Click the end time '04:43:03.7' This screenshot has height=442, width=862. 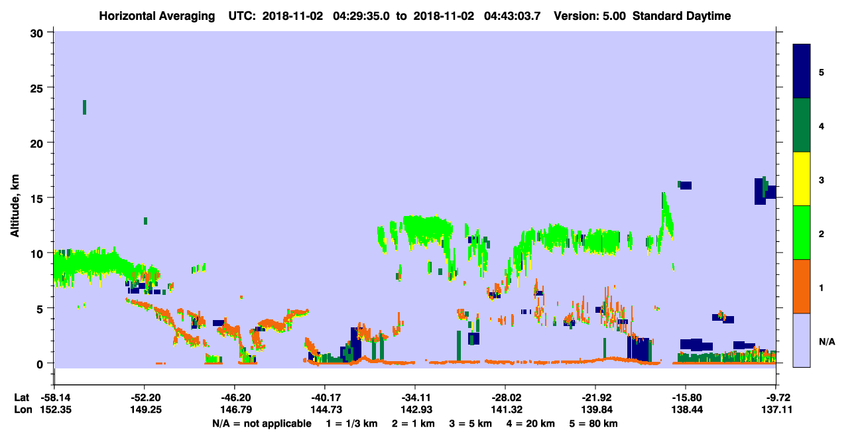coord(513,16)
